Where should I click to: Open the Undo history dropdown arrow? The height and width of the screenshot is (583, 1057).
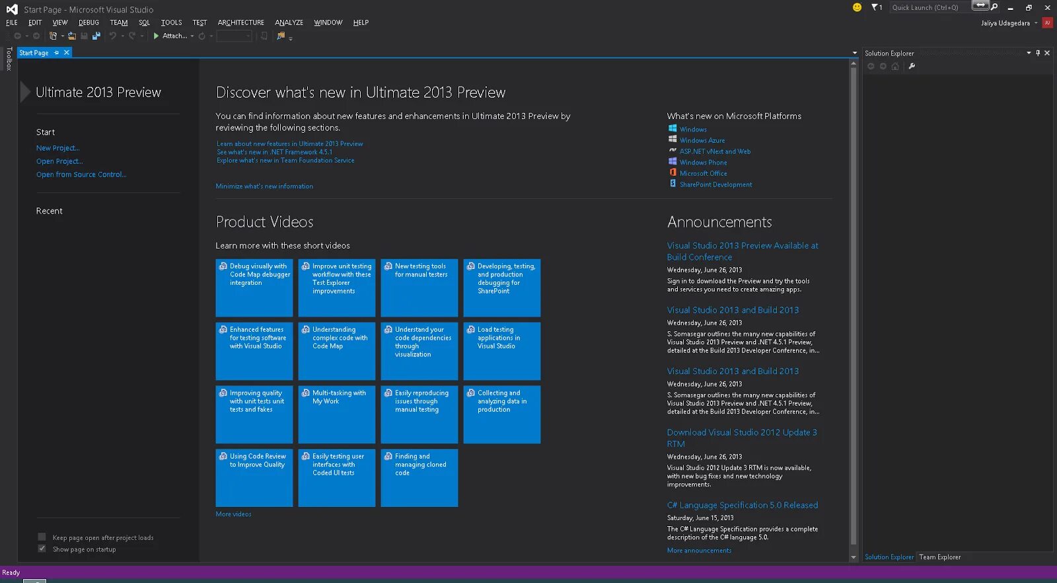point(122,36)
